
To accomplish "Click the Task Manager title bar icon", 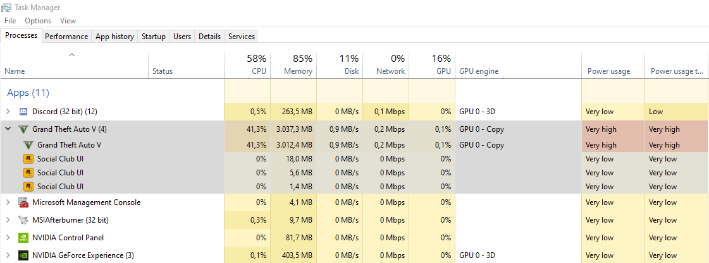I will (x=7, y=8).
